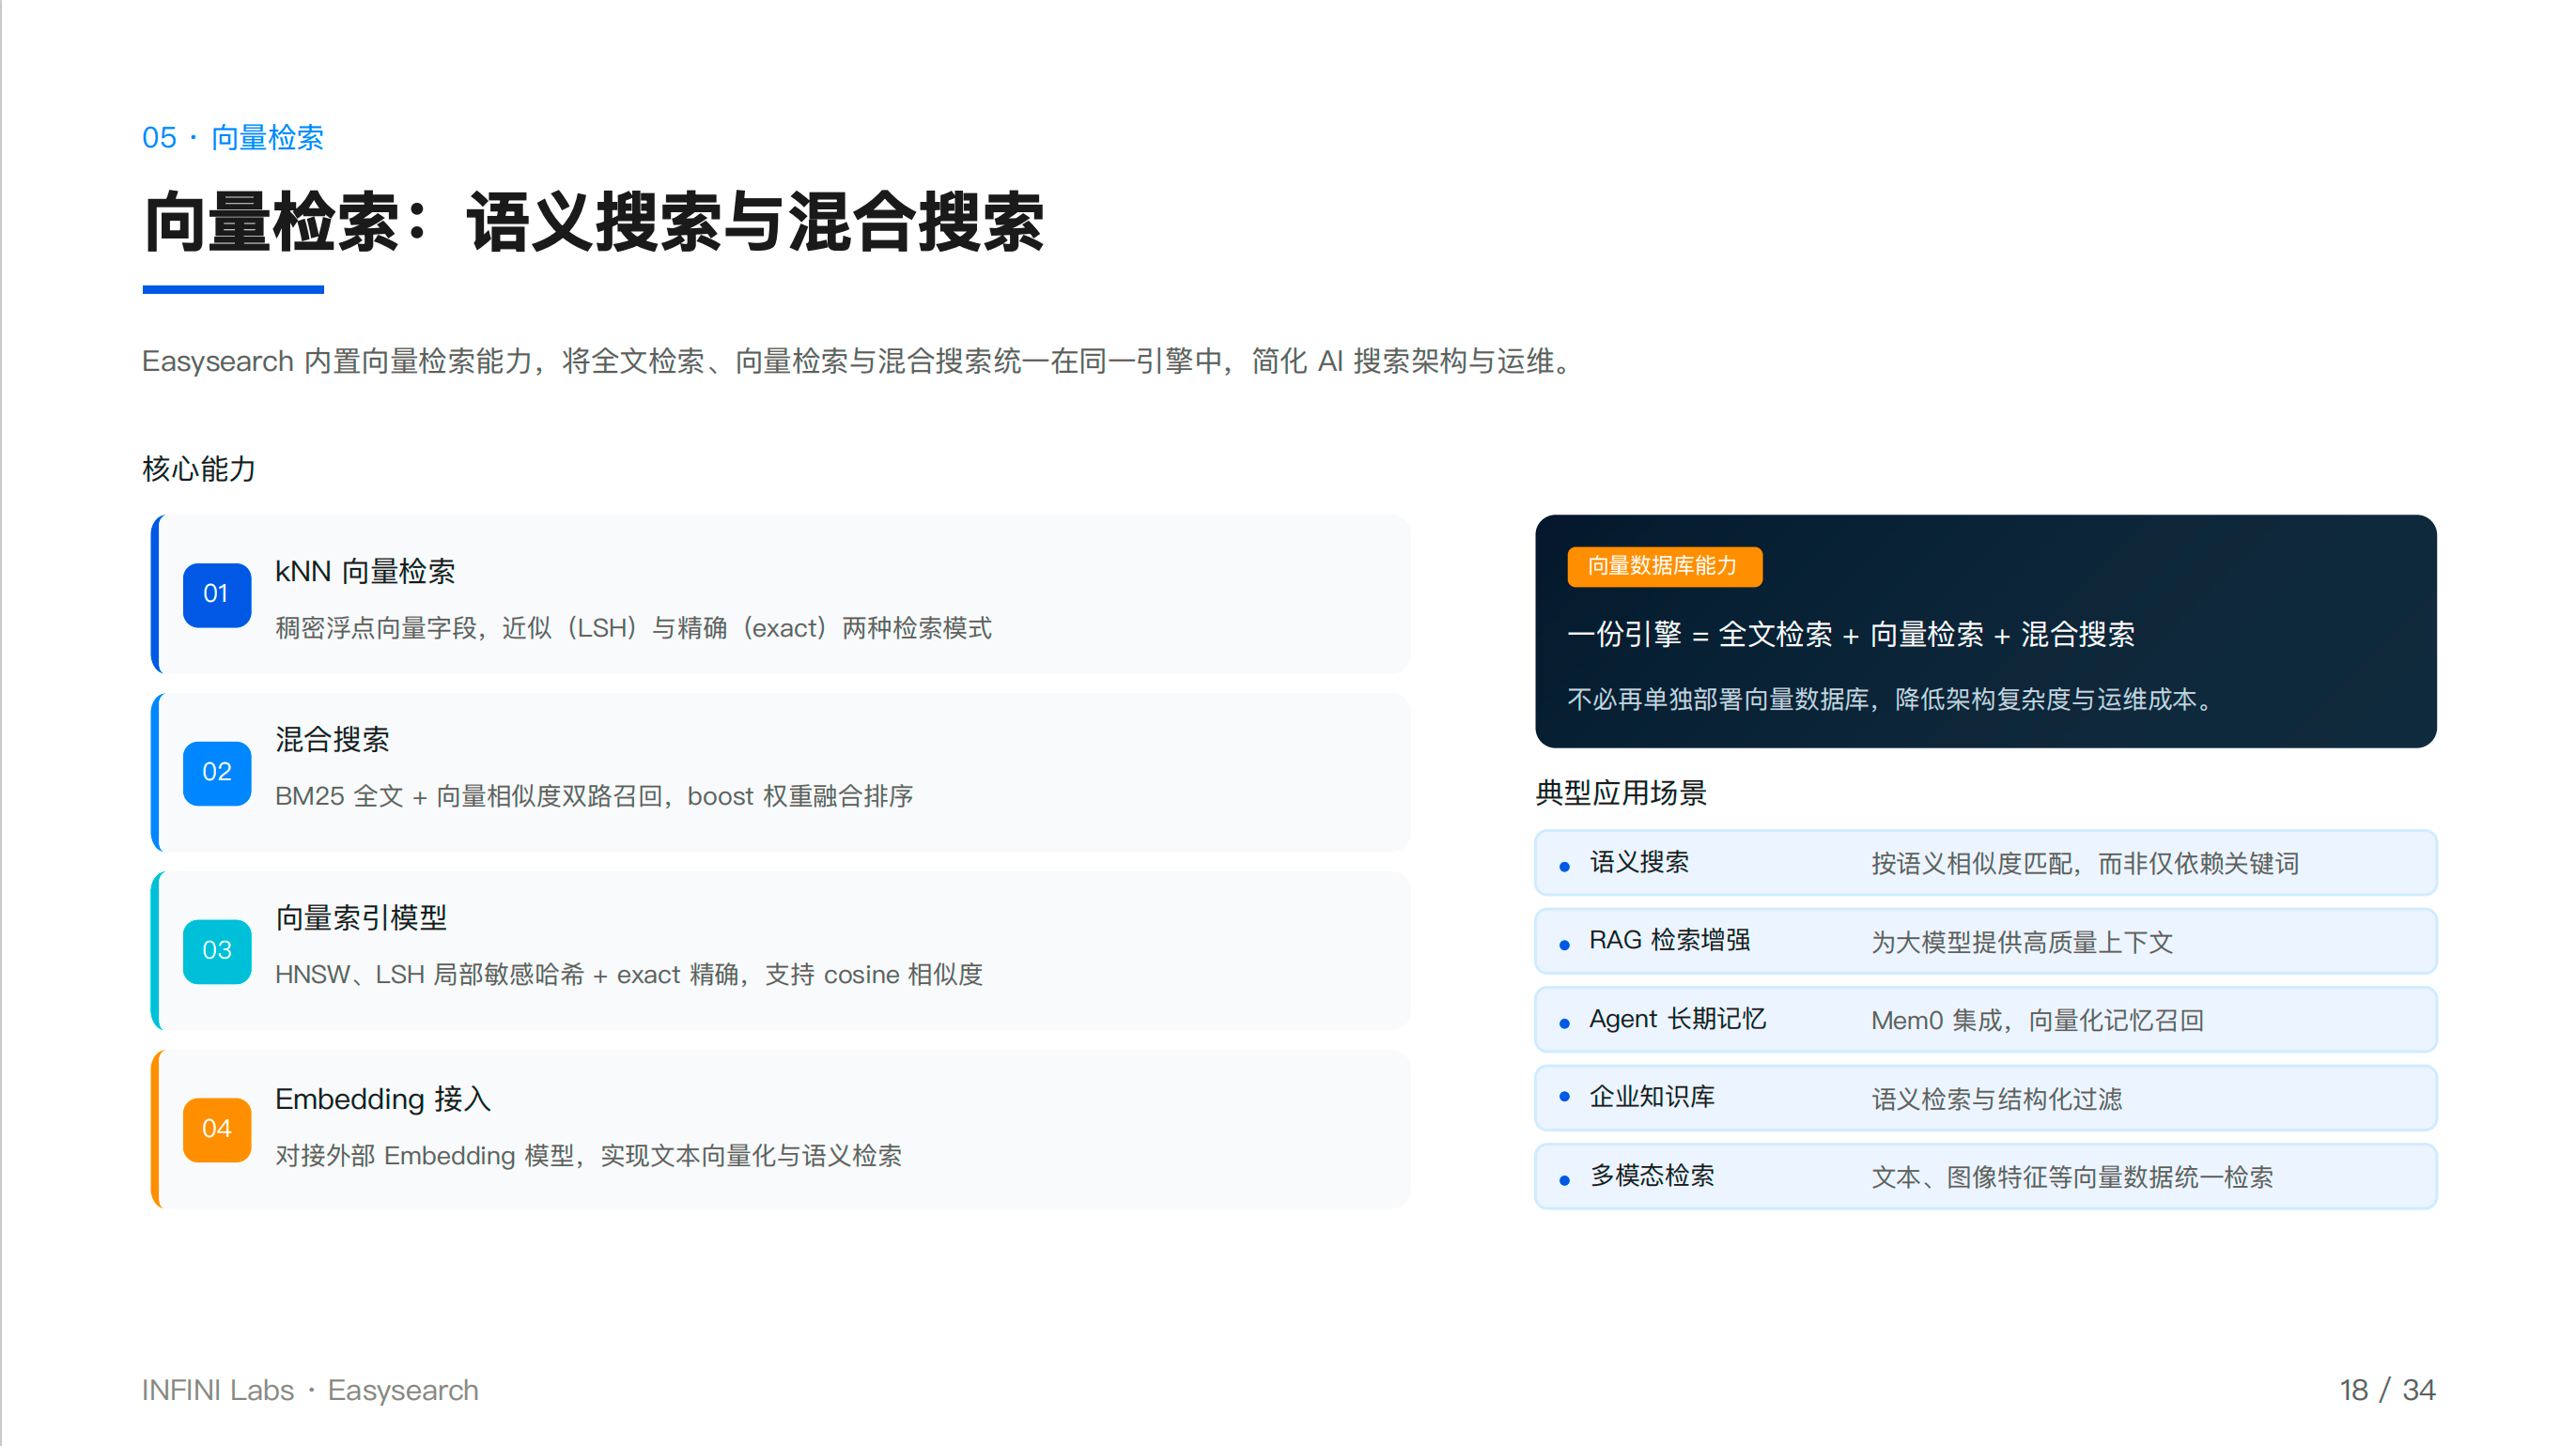Select the 混合搜索 card title
The image size is (2576, 1446).
click(x=332, y=740)
